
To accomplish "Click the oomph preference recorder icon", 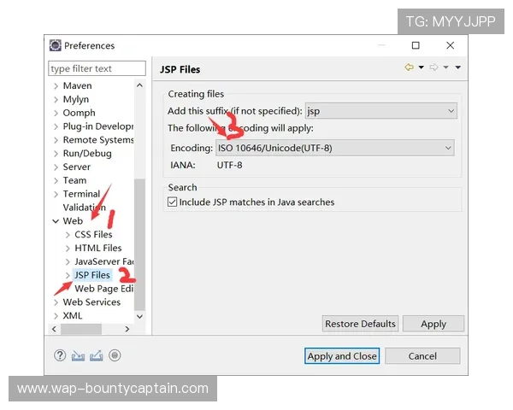I will pos(115,355).
